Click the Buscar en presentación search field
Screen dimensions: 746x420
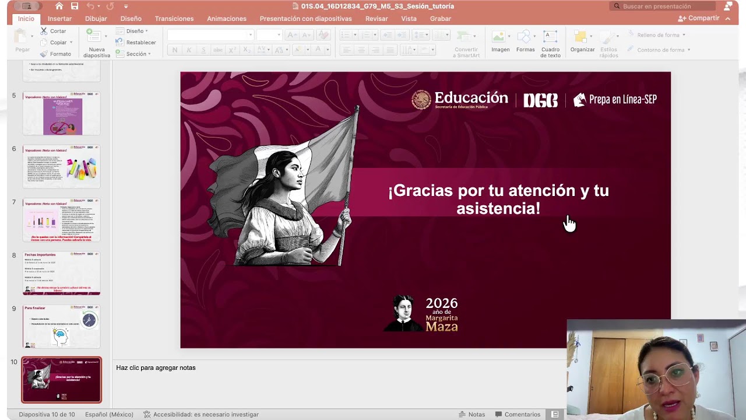tap(663, 6)
